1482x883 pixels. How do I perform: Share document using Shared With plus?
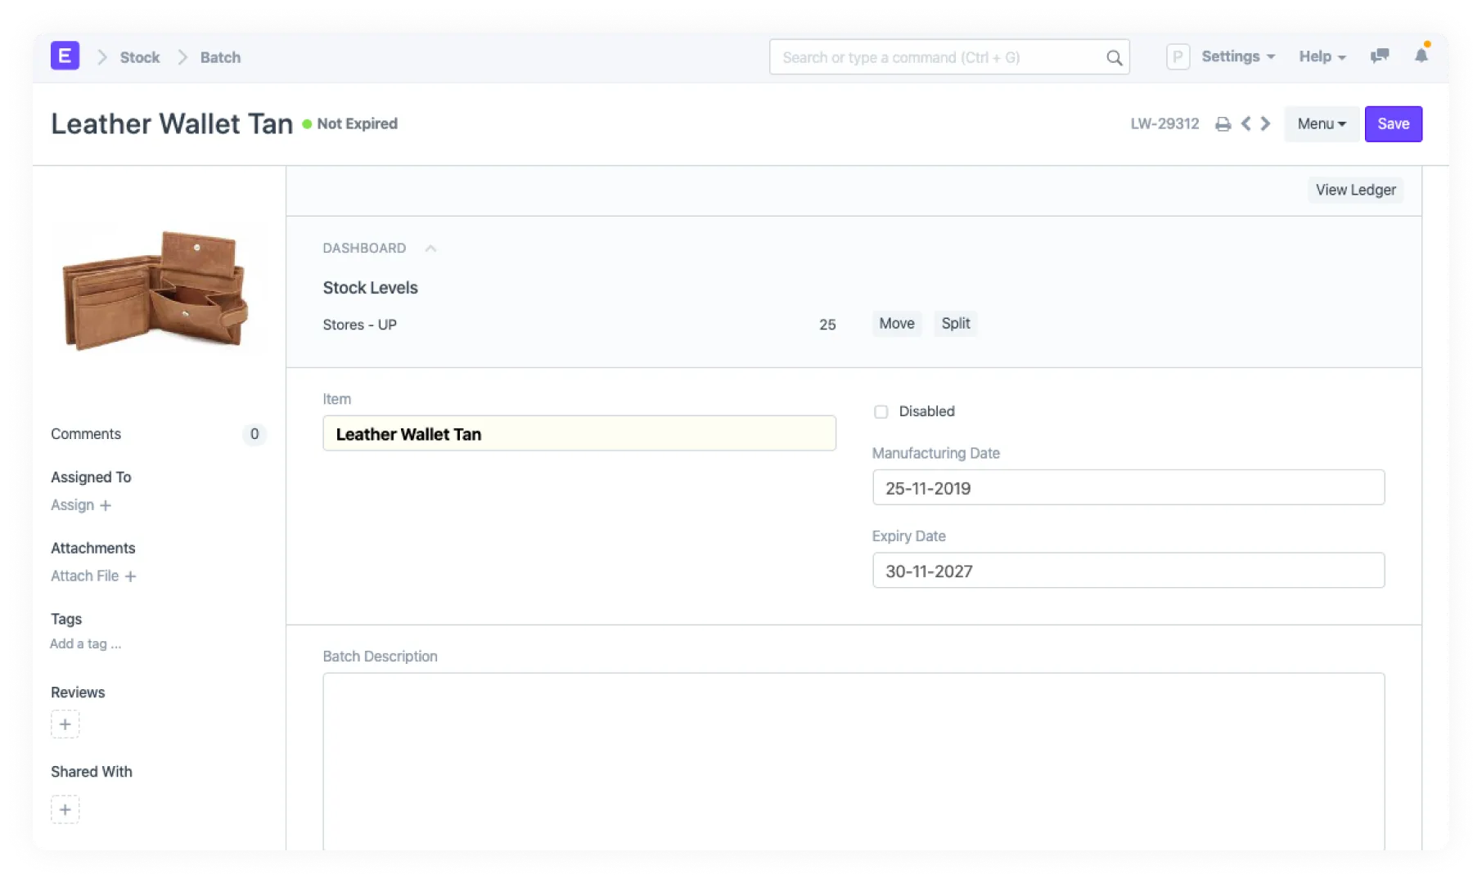pyautogui.click(x=65, y=809)
